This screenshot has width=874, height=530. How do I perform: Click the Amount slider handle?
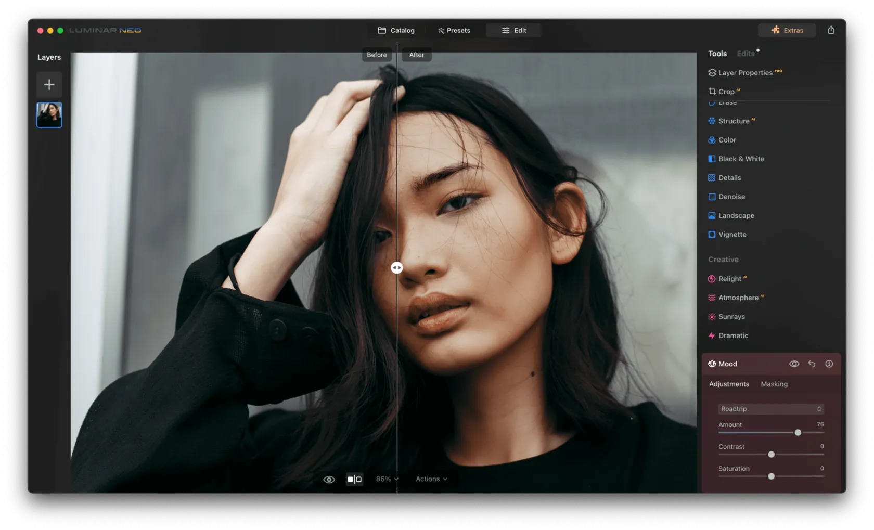tap(798, 433)
